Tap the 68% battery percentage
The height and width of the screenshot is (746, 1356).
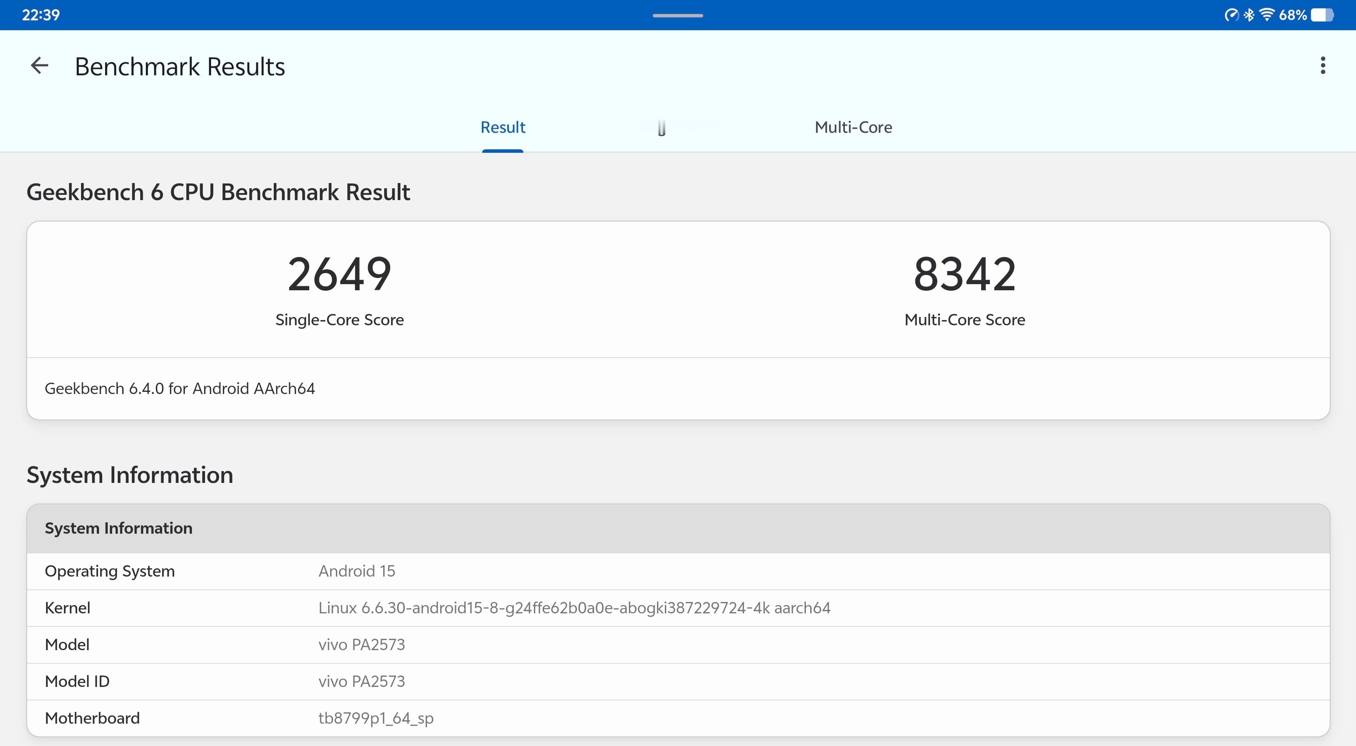pos(1293,15)
